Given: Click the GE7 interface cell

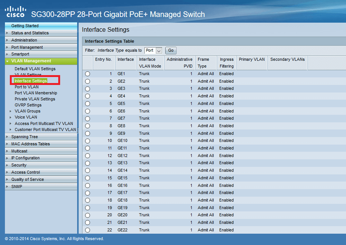Looking at the screenshot, I should coord(121,118).
